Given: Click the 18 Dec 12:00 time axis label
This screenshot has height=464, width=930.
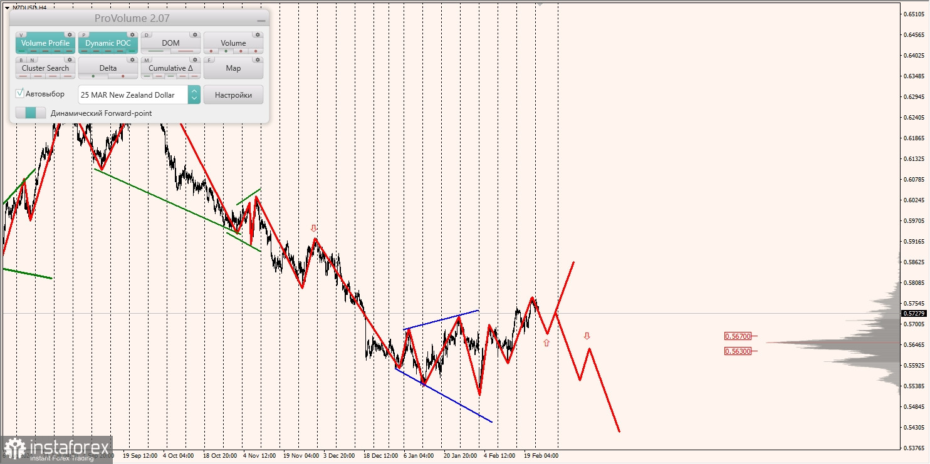Looking at the screenshot, I should click(380, 456).
